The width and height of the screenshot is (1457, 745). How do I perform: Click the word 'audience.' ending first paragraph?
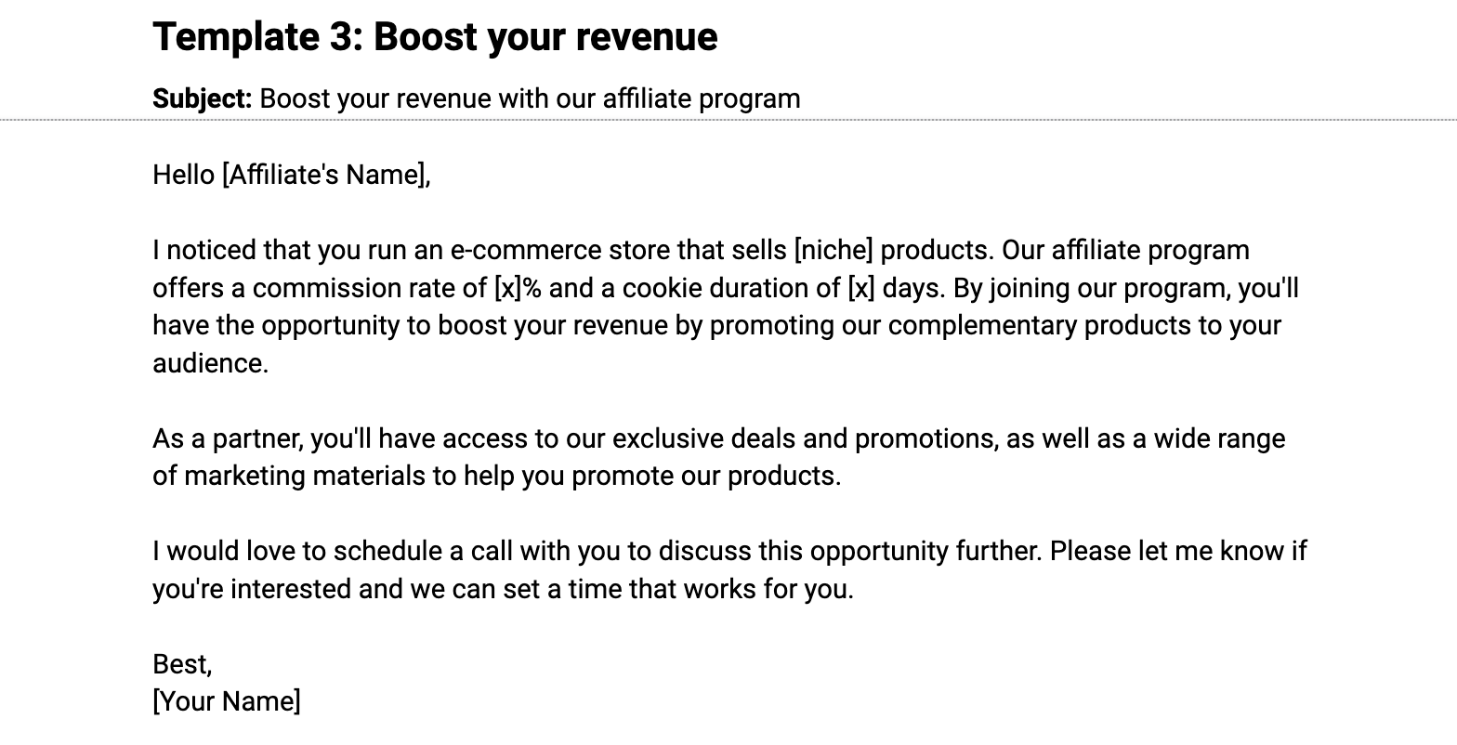[210, 363]
